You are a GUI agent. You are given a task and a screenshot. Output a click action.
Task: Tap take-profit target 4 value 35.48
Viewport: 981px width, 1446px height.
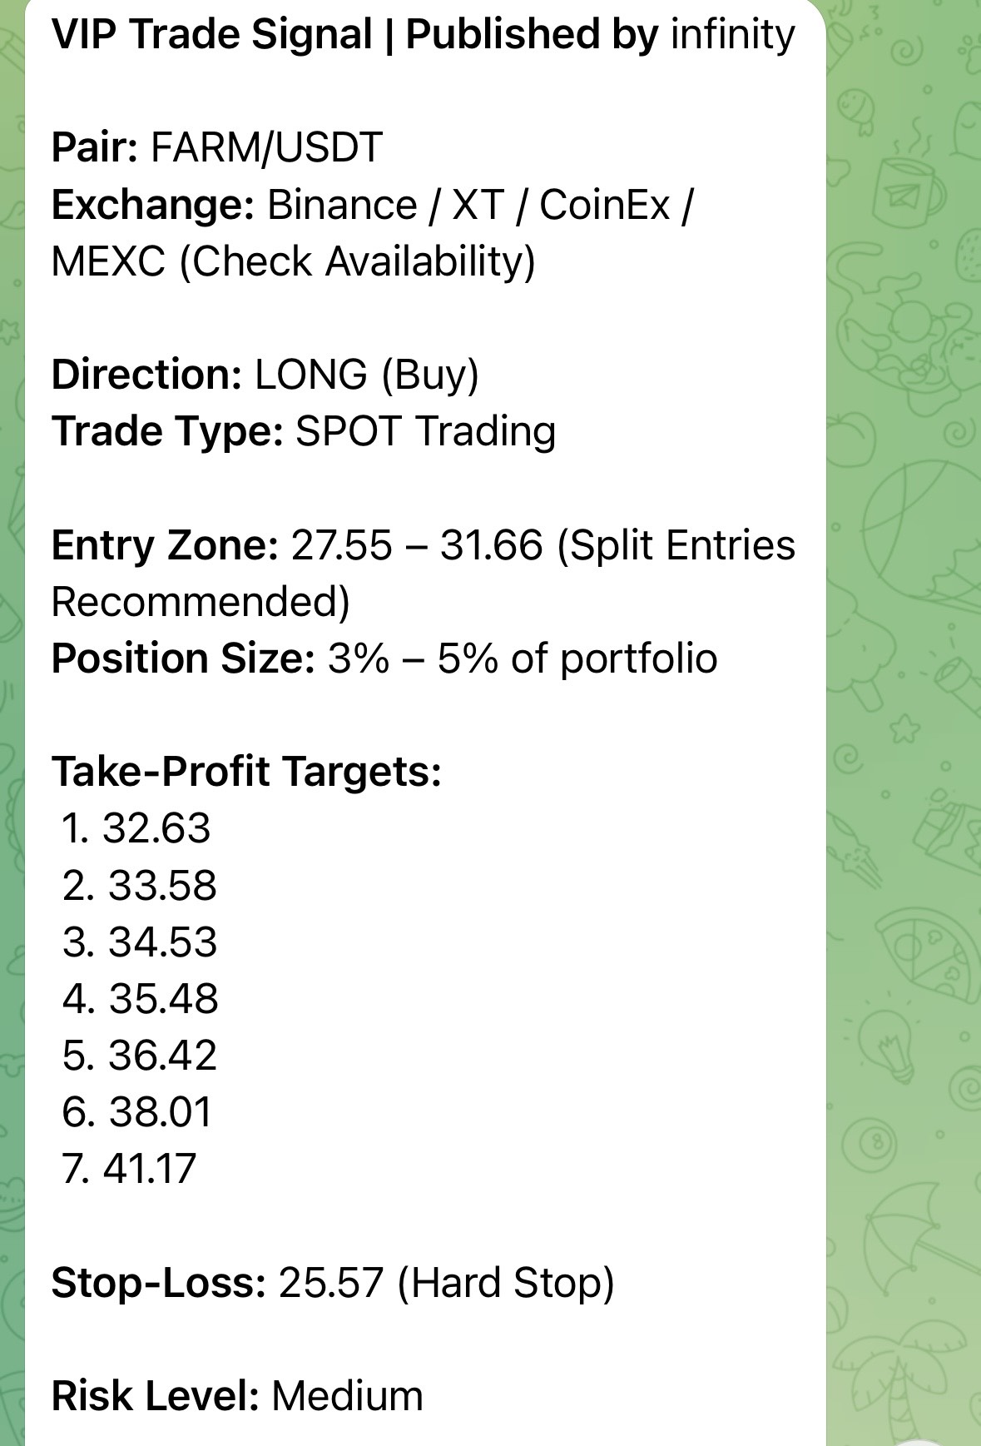(x=163, y=999)
